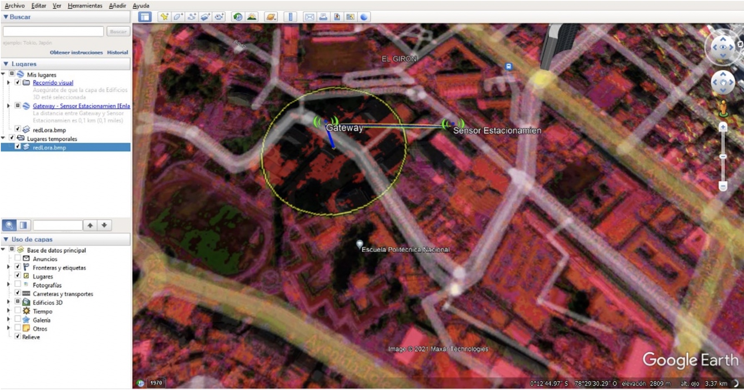Click the move joystick hand control

(723, 82)
